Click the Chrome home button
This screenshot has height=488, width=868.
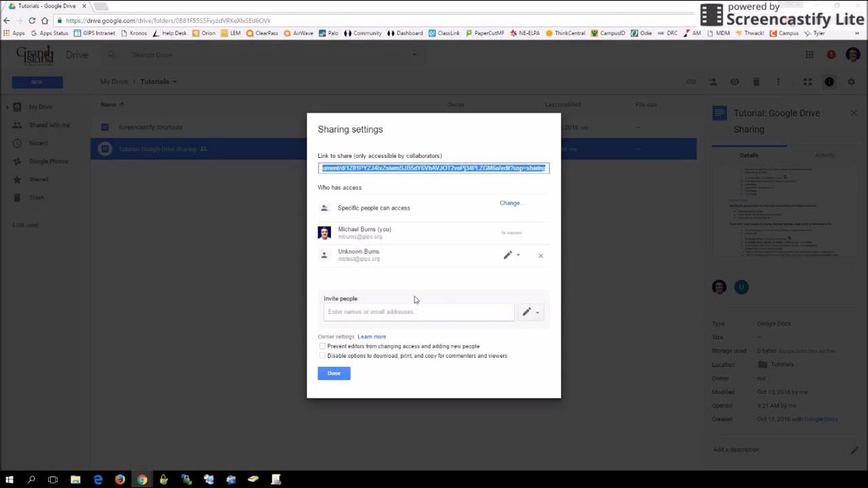click(x=45, y=20)
